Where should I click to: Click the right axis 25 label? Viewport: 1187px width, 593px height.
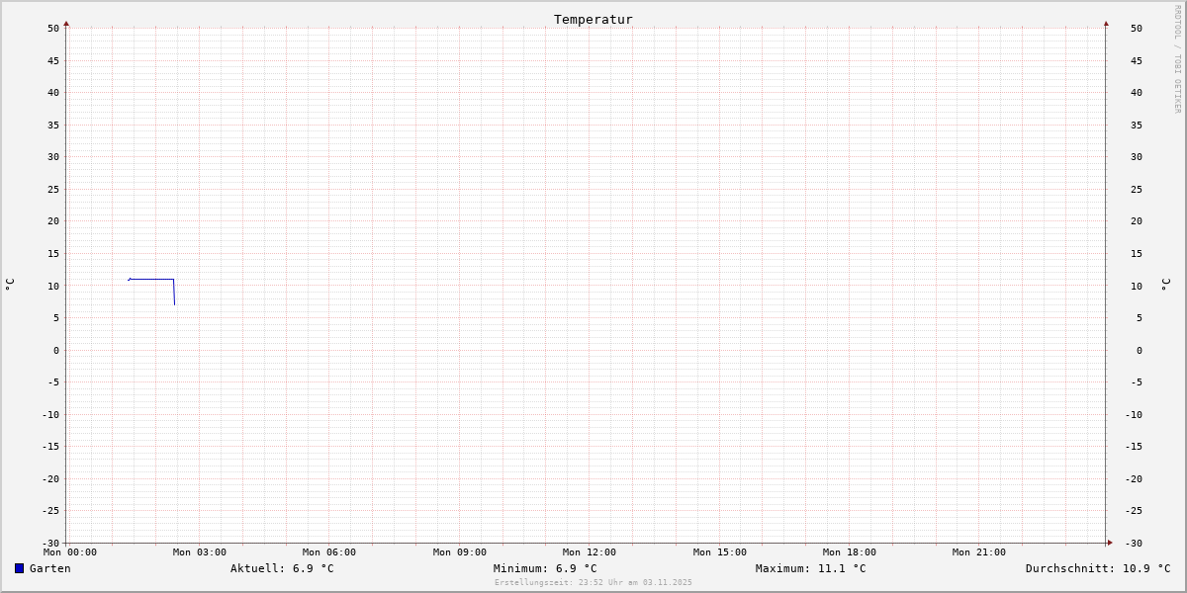click(x=1137, y=189)
